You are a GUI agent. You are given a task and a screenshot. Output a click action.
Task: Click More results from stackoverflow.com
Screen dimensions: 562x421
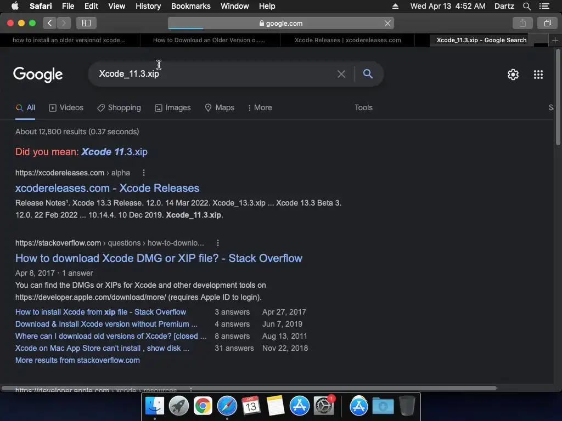point(77,360)
